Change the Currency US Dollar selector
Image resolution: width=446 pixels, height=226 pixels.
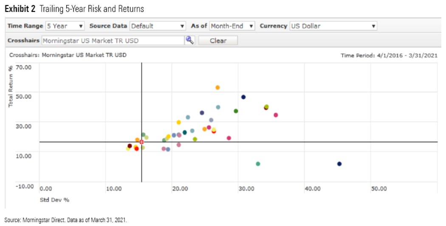click(x=333, y=26)
